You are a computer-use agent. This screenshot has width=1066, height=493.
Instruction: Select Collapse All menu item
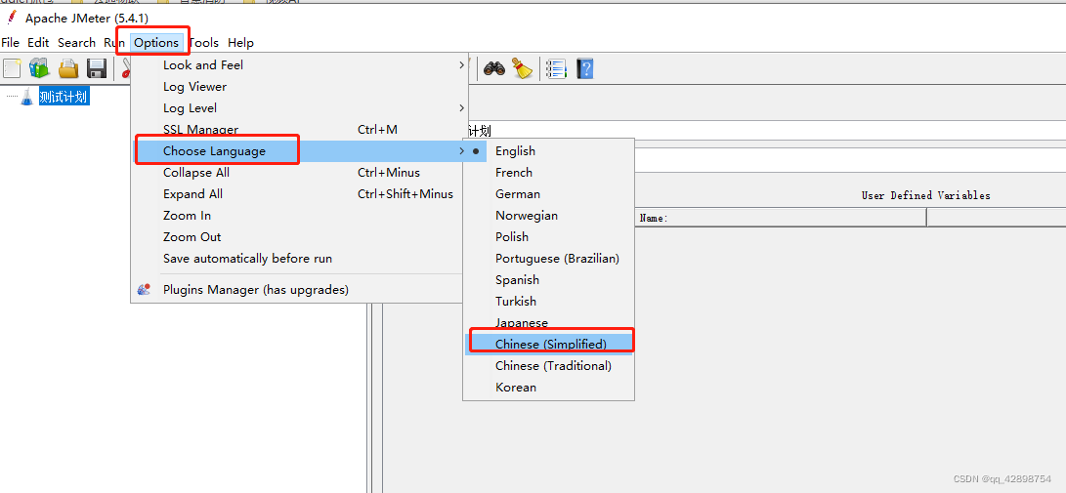[x=299, y=173]
